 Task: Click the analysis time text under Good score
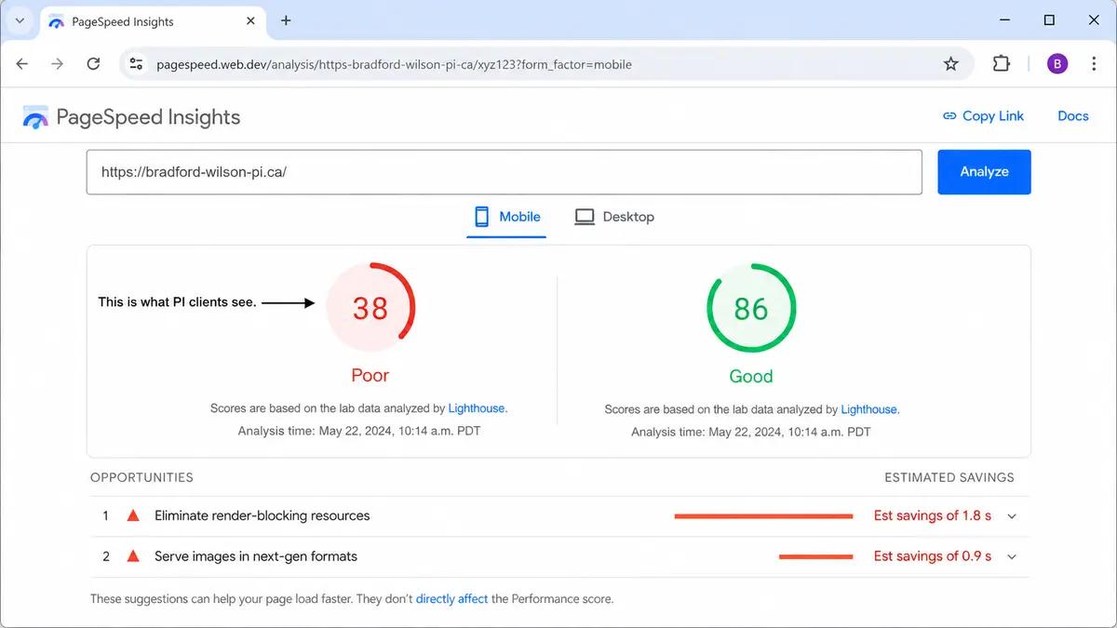751,432
